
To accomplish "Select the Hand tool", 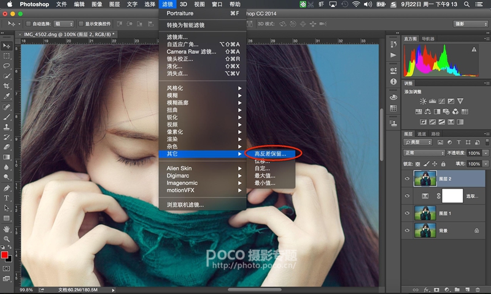I will click(x=7, y=228).
